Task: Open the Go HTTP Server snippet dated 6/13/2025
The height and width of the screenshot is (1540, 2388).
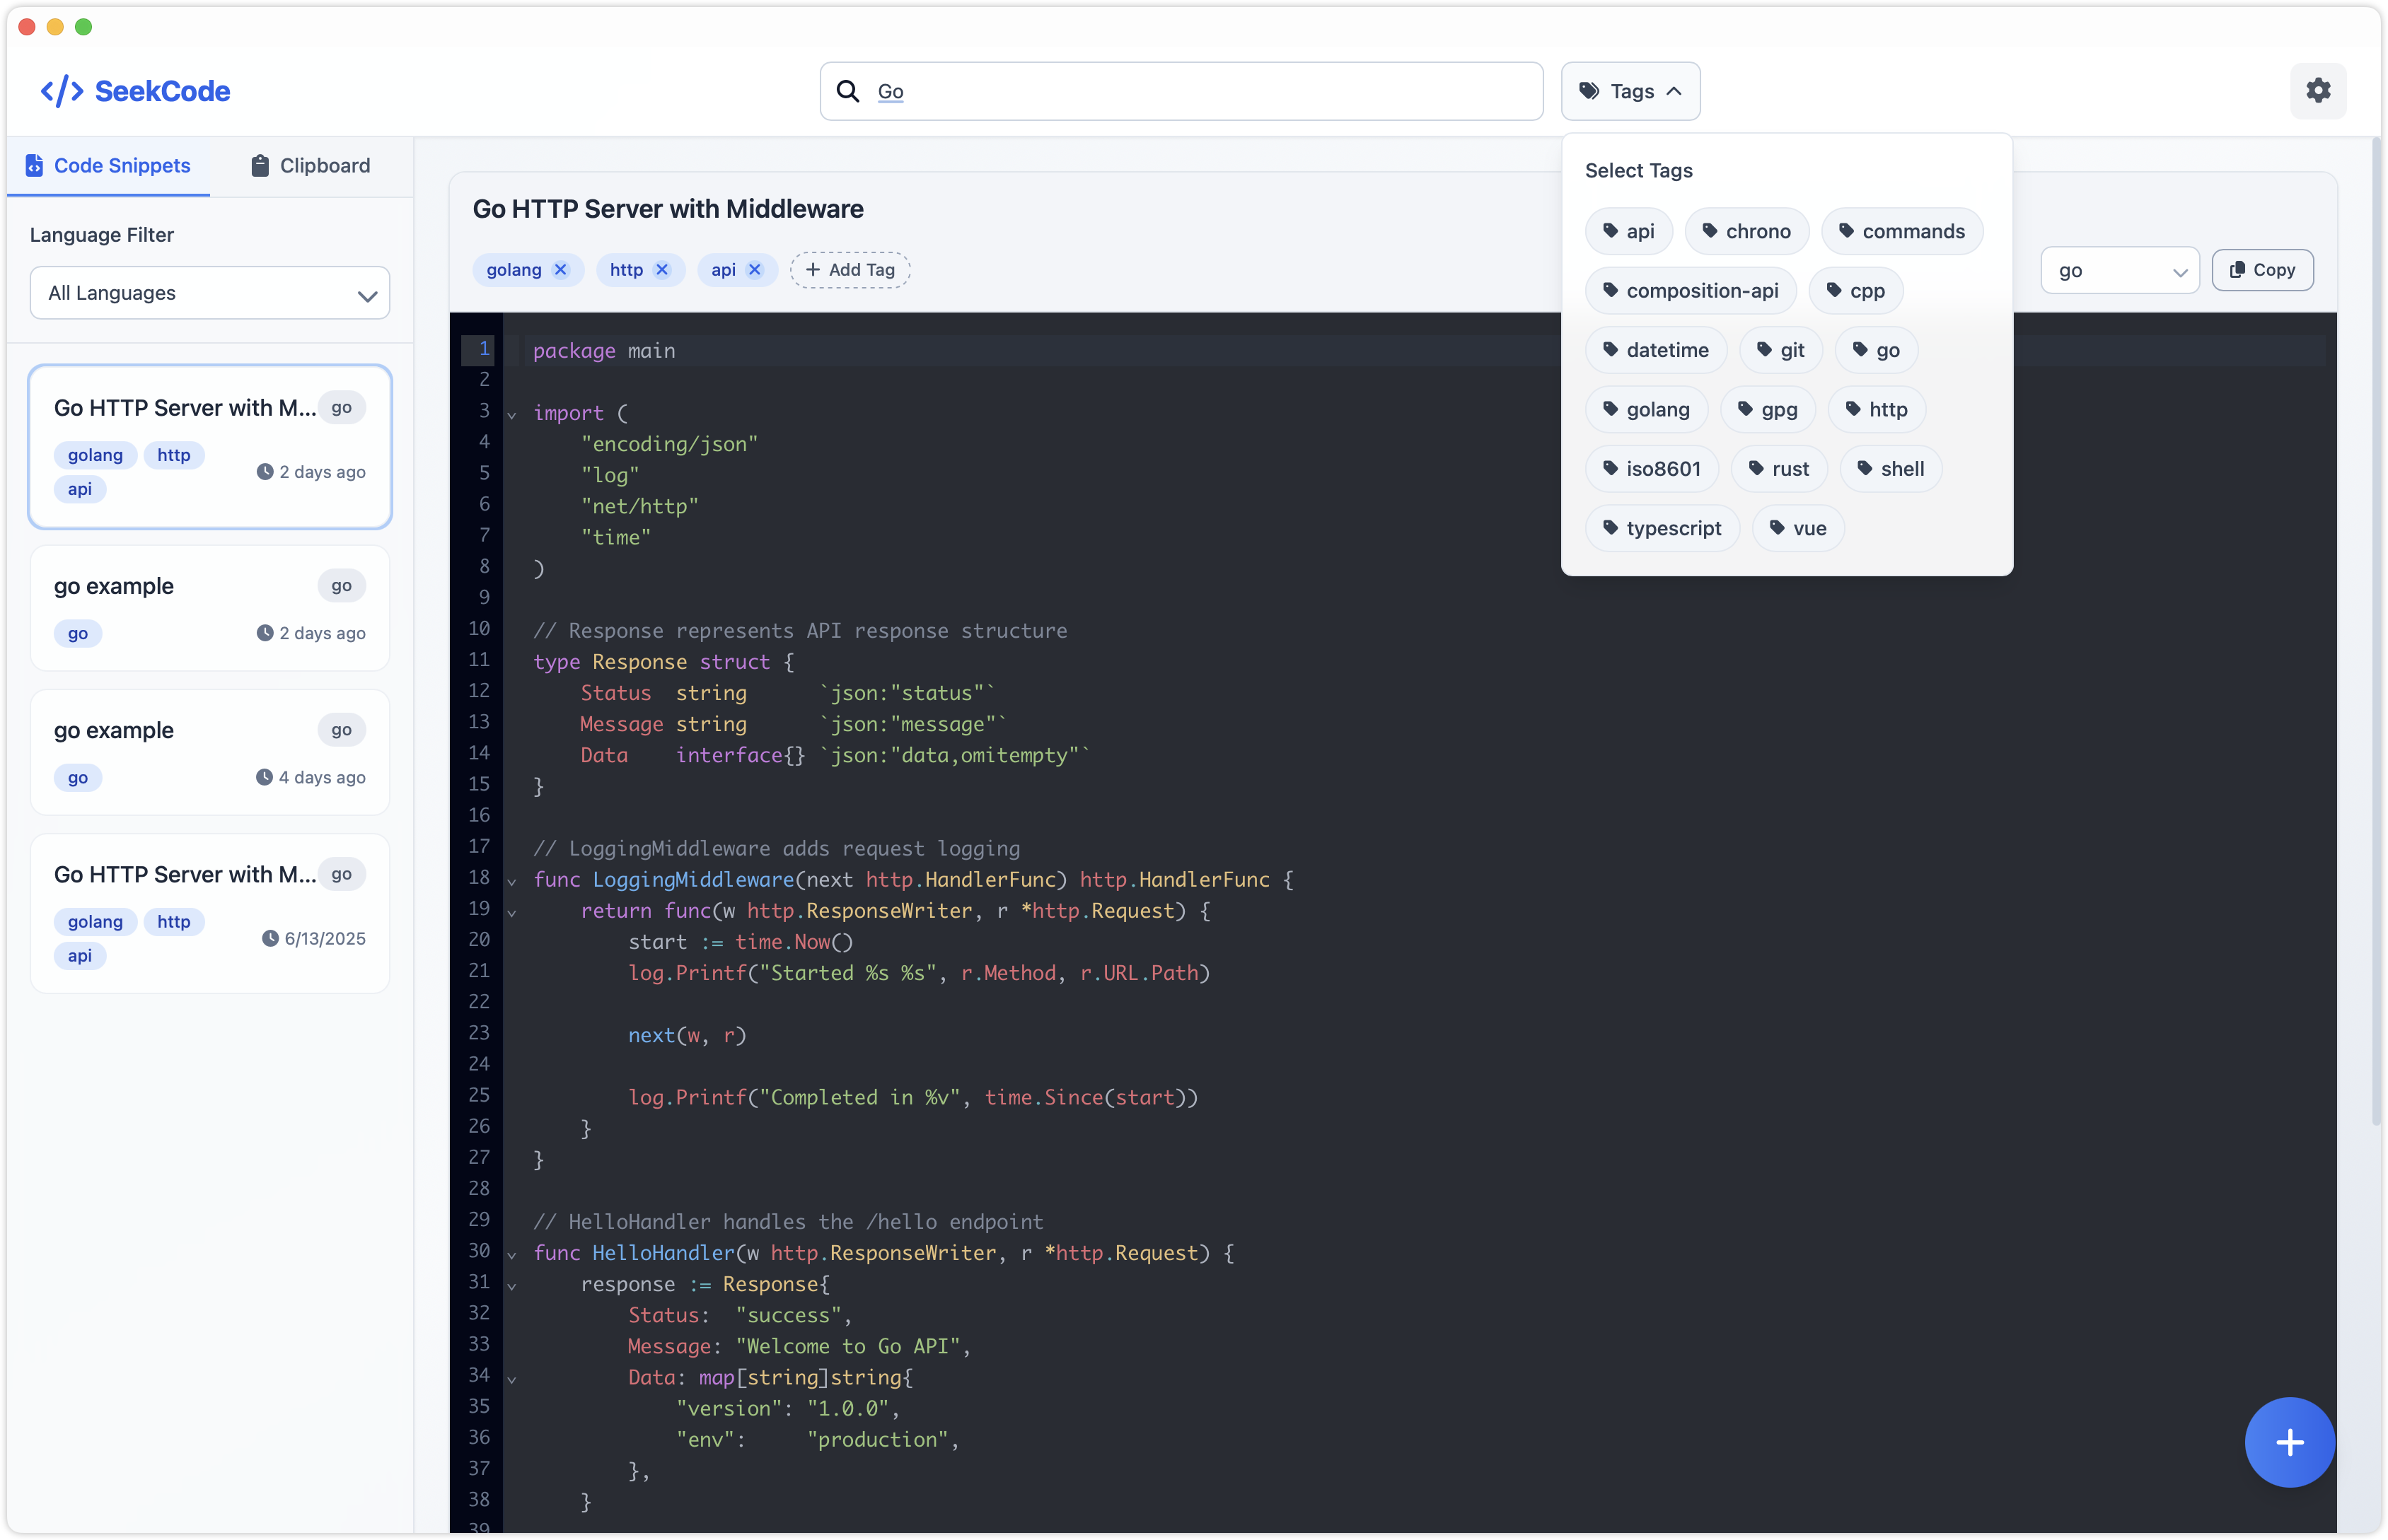Action: (210, 913)
